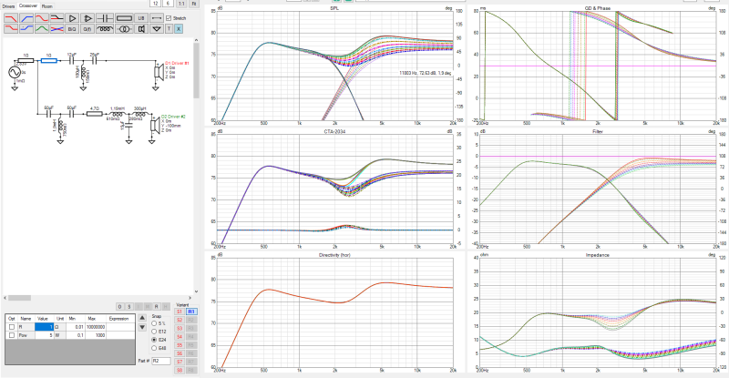This screenshot has width=729, height=378.
Task: Toggle the highlighted X toolbar button
Action: tap(178, 29)
